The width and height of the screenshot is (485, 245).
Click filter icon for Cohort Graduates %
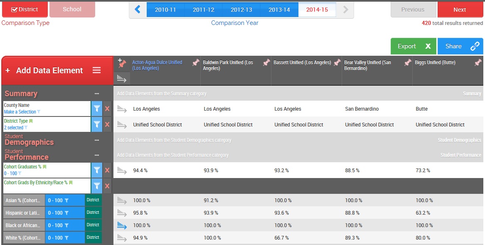coord(96,170)
